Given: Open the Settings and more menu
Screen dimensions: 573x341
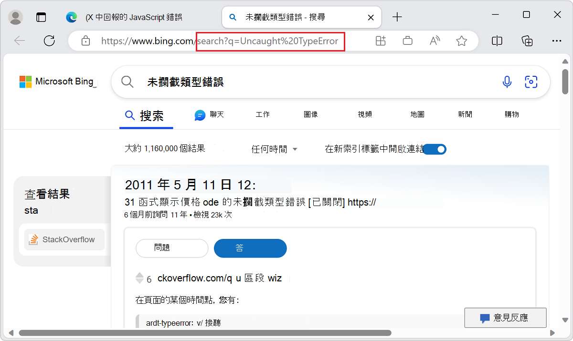Looking at the screenshot, I should (557, 41).
